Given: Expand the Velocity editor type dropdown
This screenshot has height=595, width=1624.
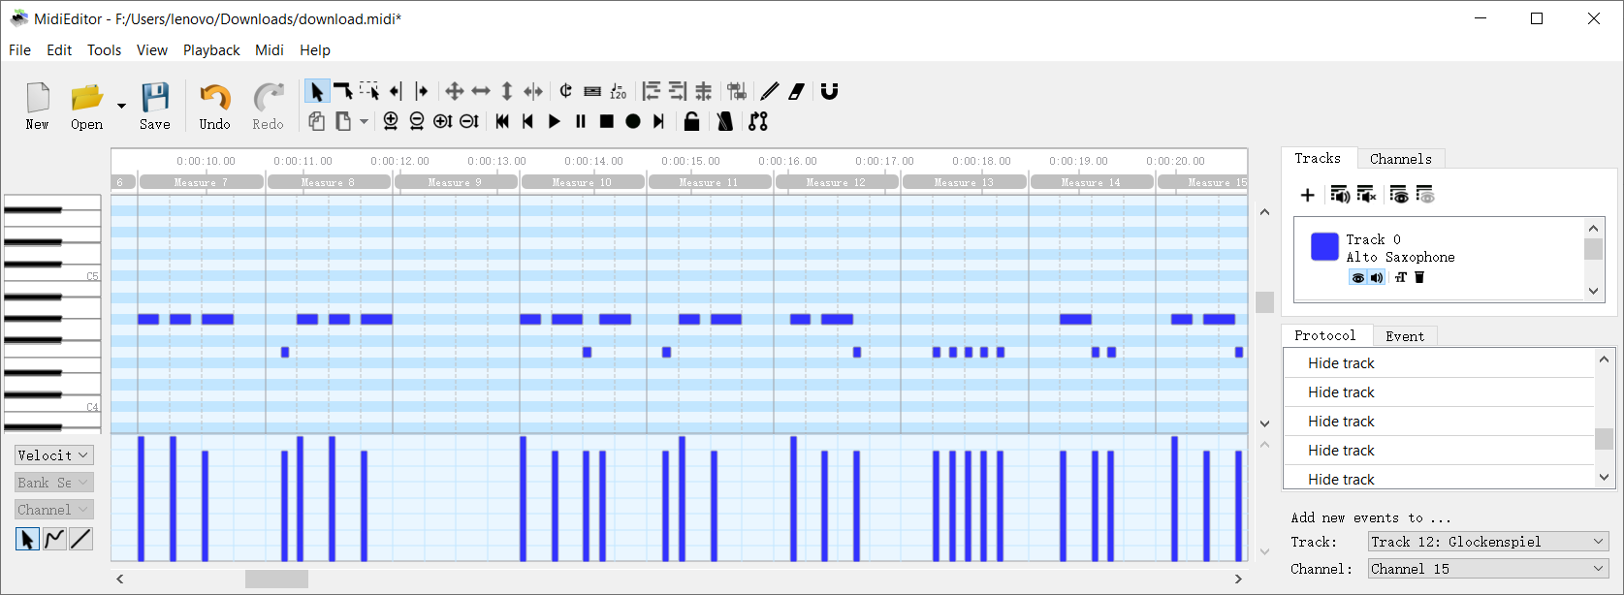Looking at the screenshot, I should click(x=53, y=455).
